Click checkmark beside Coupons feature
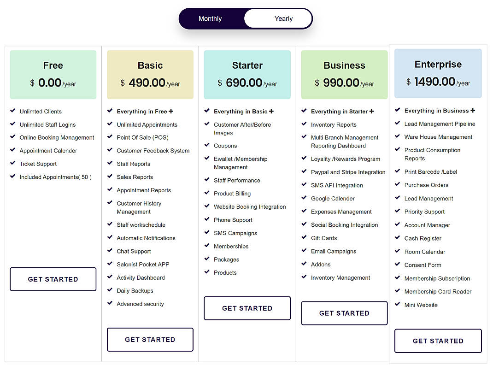The image size is (493, 371). 207,145
